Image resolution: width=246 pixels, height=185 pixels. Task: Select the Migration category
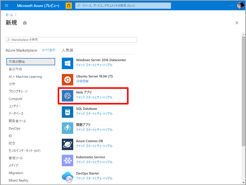click(16, 173)
